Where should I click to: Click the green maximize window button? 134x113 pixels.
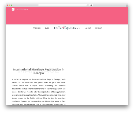12,5
